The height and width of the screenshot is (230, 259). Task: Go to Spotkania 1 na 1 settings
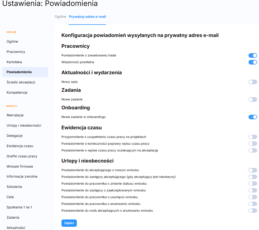[19, 207]
